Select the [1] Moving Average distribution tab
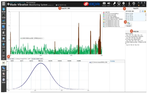The height and width of the screenshot is (94, 148). pyautogui.click(x=23, y=59)
